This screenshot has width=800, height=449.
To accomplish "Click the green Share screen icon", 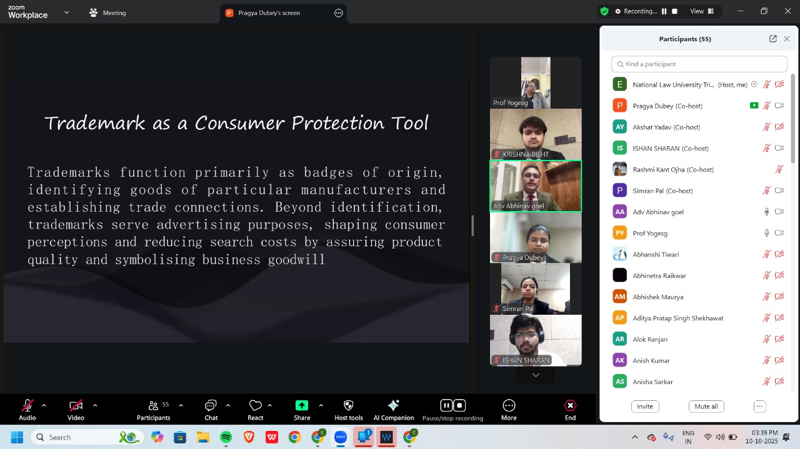I will pyautogui.click(x=302, y=406).
